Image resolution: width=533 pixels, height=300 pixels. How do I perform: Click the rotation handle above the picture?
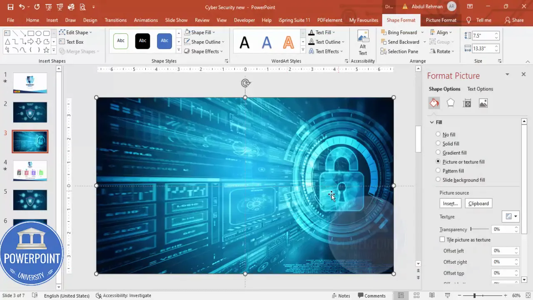point(245,83)
